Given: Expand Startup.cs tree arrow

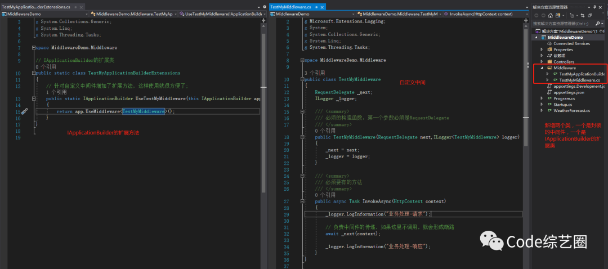Looking at the screenshot, I should pos(542,105).
